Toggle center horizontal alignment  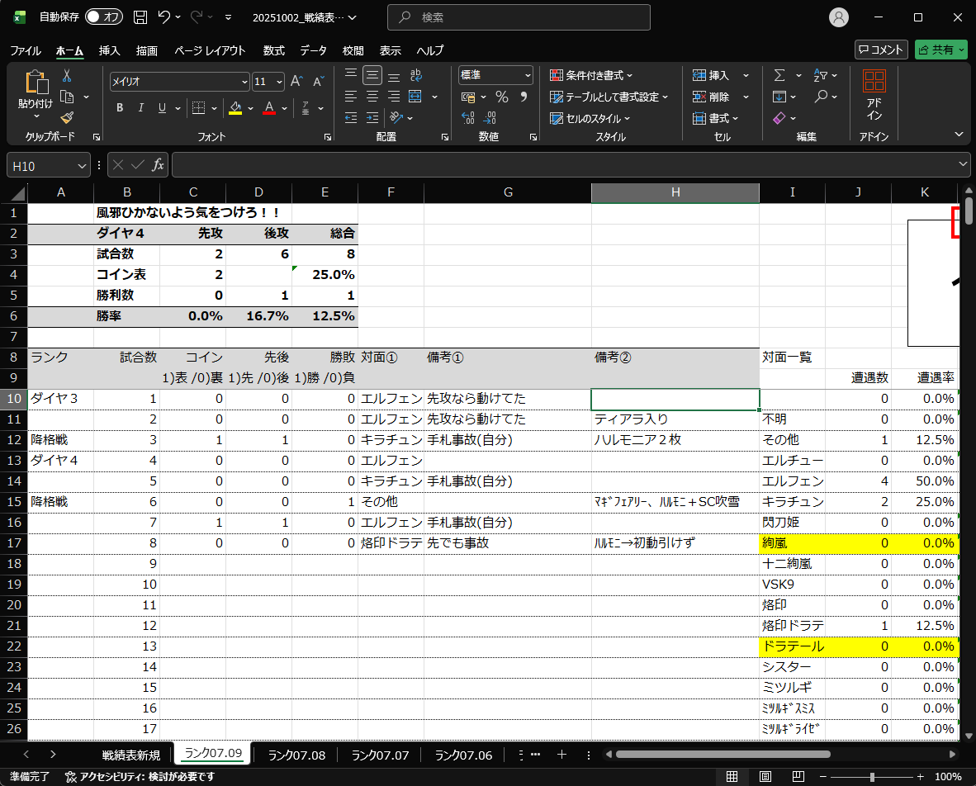pos(372,97)
